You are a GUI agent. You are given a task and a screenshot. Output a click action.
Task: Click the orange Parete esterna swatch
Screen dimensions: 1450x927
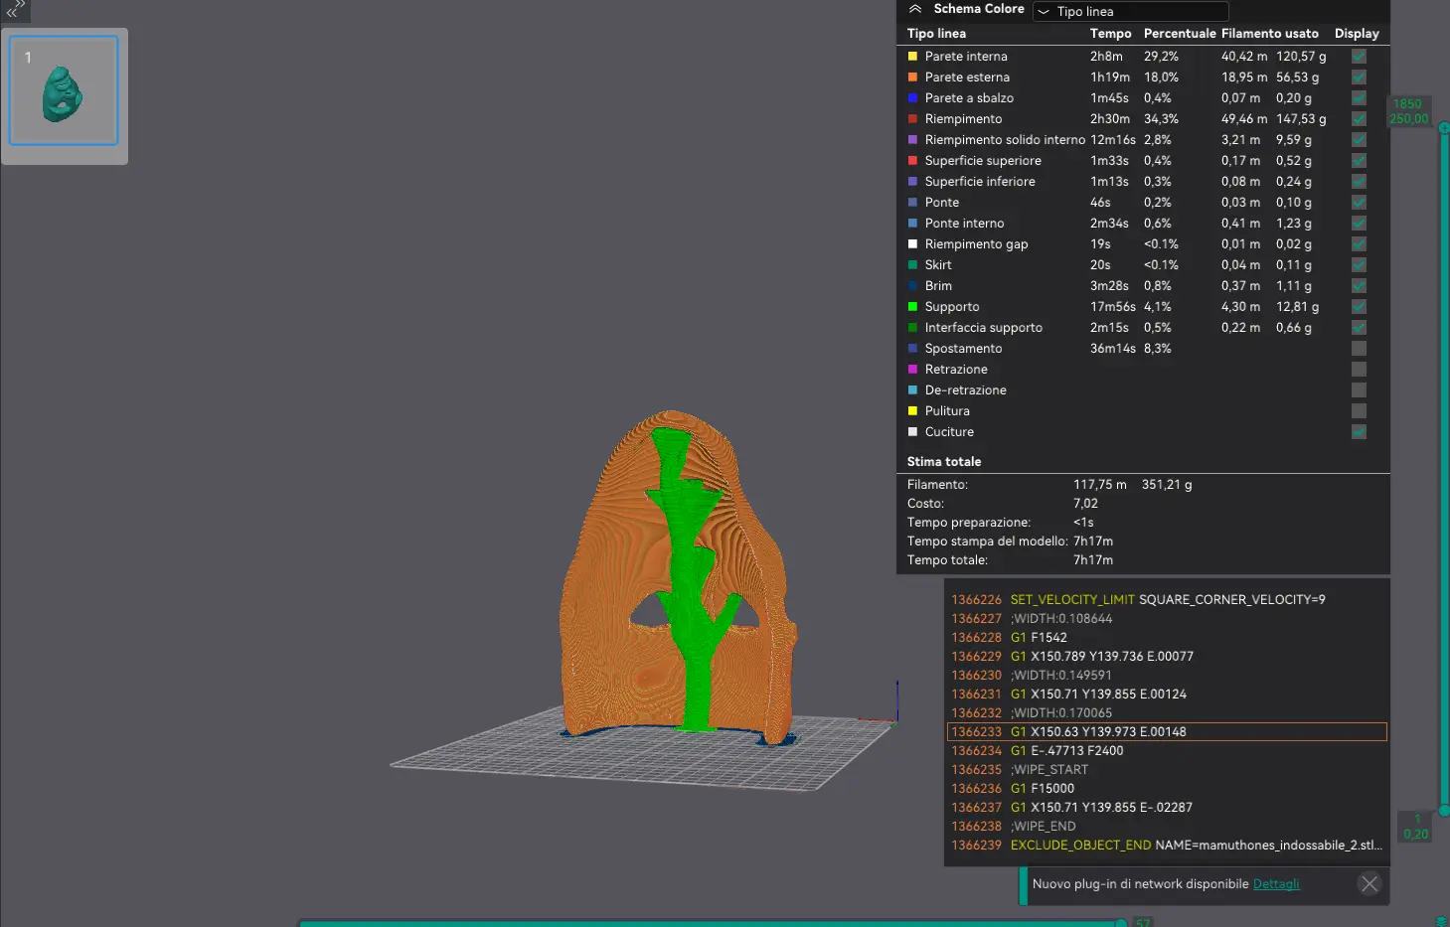[912, 77]
